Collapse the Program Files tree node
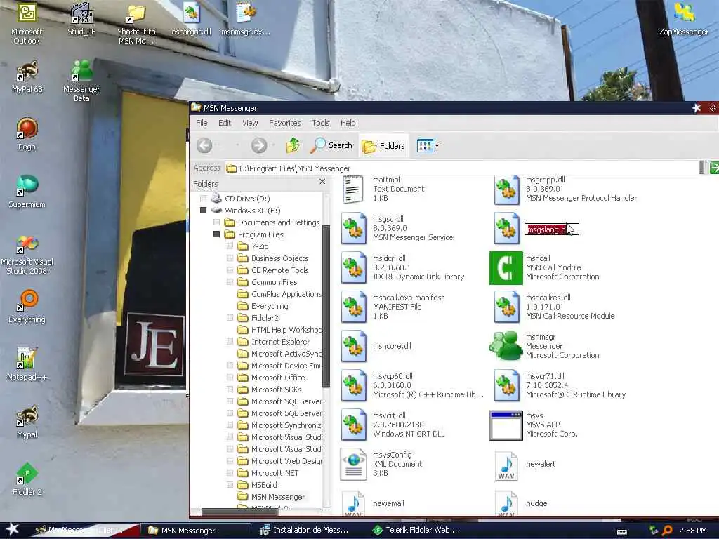Image resolution: width=719 pixels, height=539 pixels. (x=216, y=234)
